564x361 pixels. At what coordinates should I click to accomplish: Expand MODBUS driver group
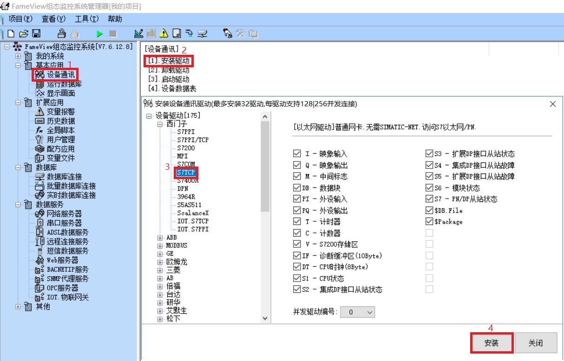pyautogui.click(x=160, y=245)
